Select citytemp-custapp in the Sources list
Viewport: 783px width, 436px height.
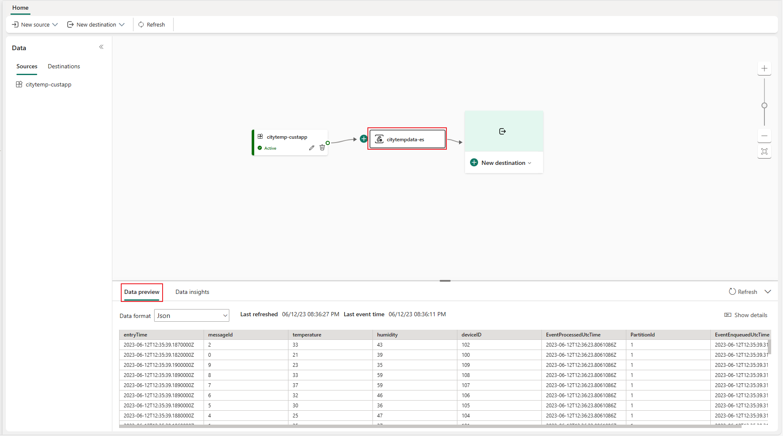coord(48,84)
